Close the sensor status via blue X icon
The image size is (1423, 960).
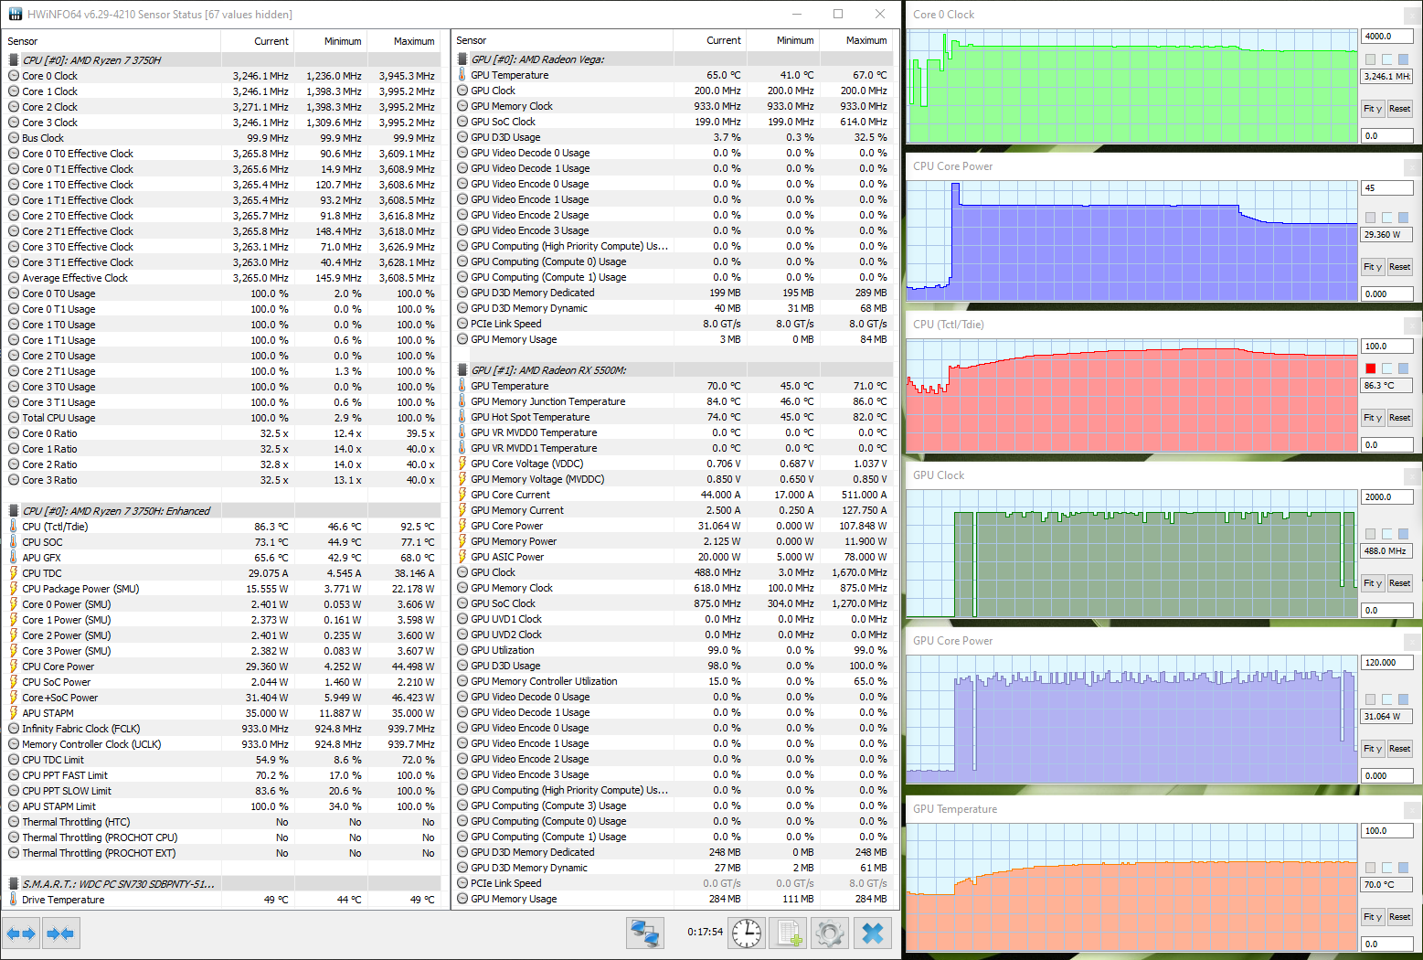click(x=873, y=933)
